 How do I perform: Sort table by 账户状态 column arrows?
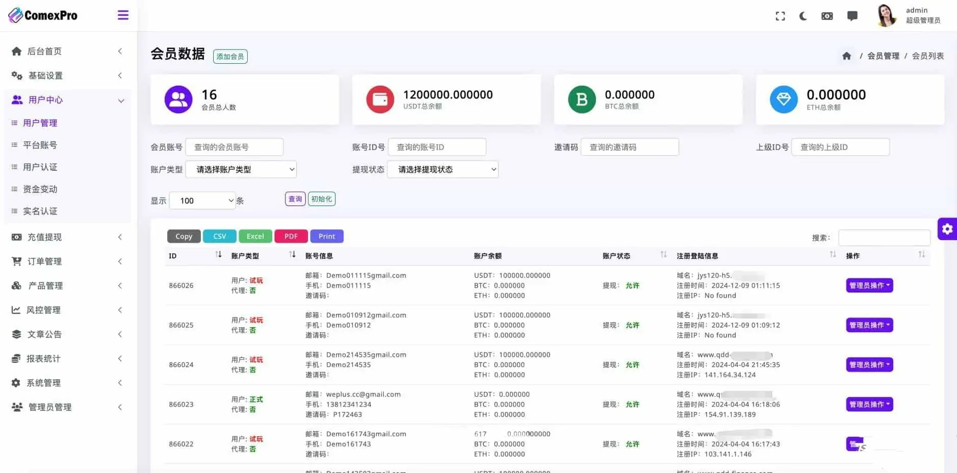[x=663, y=254]
